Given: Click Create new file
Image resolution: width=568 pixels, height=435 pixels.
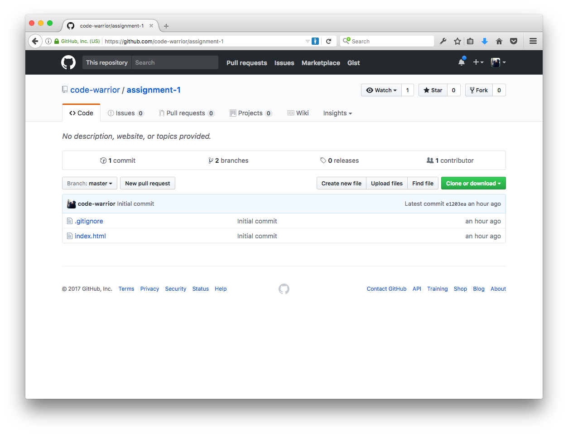Looking at the screenshot, I should click(342, 184).
